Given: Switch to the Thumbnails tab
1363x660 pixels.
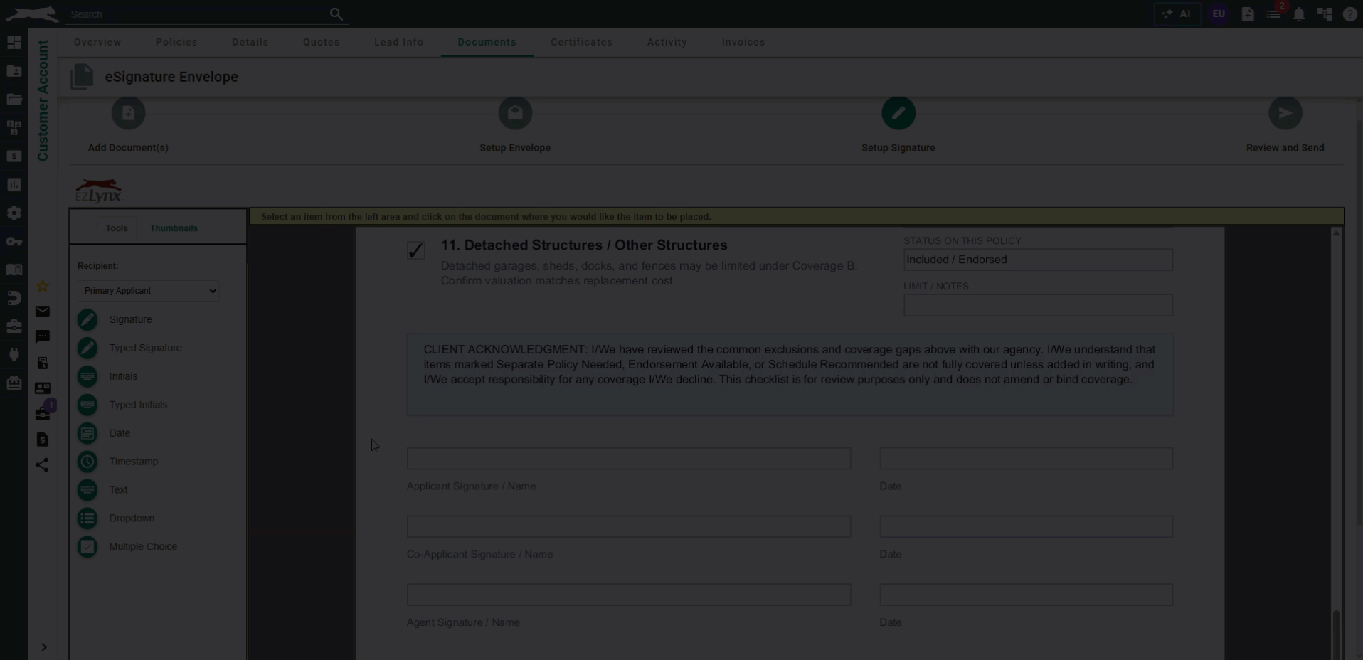Looking at the screenshot, I should click(x=174, y=228).
